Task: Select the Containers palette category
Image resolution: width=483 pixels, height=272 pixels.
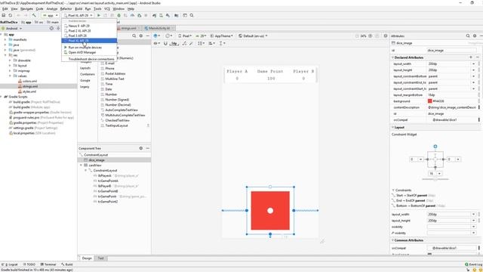Action: pyautogui.click(x=88, y=74)
